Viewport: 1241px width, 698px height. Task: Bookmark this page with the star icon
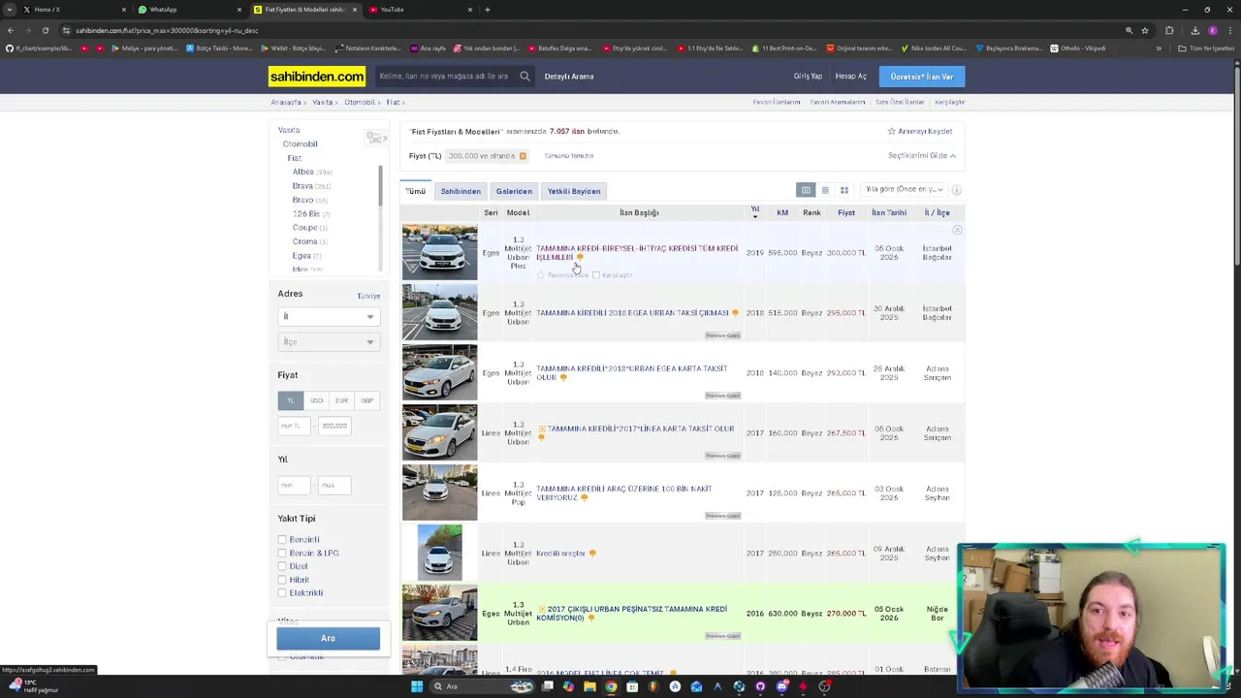[x=1145, y=30]
